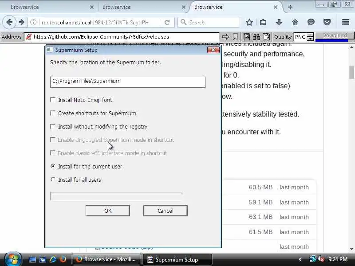Click the Quality PNG field
The width and height of the screenshot is (355, 266).
coord(301,37)
